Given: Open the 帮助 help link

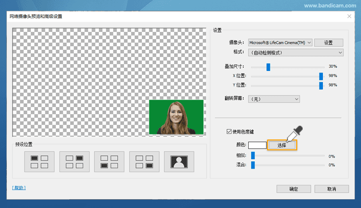Looking at the screenshot, I should 19,188.
